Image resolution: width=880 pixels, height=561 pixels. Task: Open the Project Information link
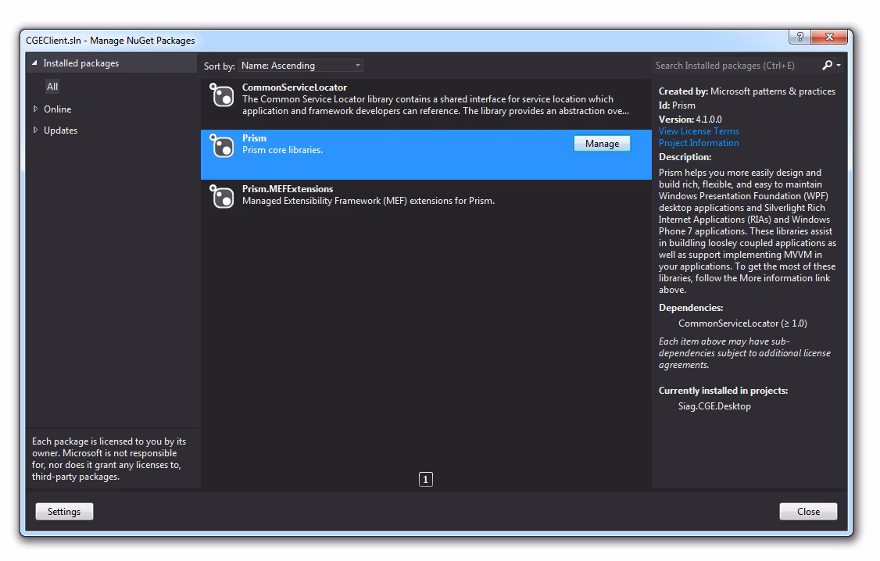[698, 143]
